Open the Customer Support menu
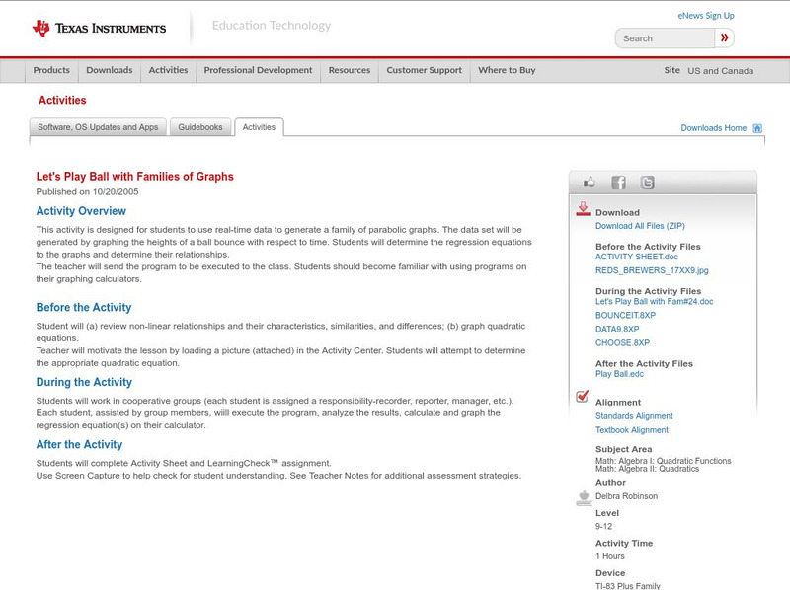The height and width of the screenshot is (590, 790). 425,70
